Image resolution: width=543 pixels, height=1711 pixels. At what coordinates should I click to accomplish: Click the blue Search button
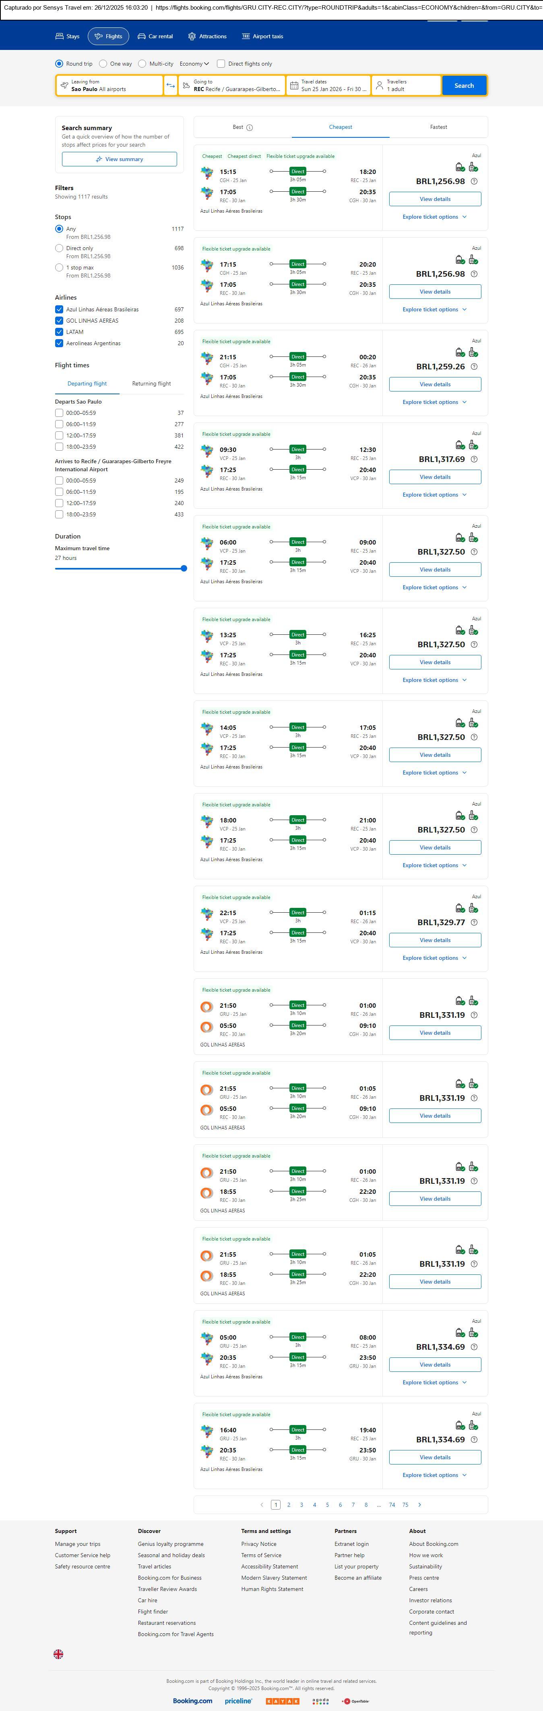[x=464, y=86]
